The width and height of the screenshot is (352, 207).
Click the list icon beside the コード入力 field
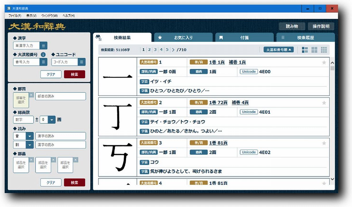(82, 62)
